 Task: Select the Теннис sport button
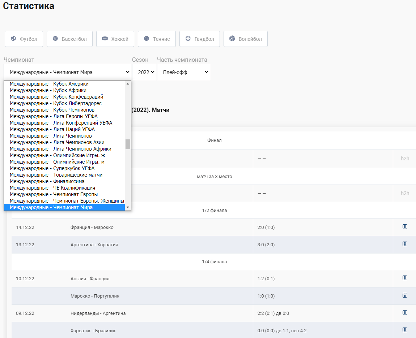[157, 39]
